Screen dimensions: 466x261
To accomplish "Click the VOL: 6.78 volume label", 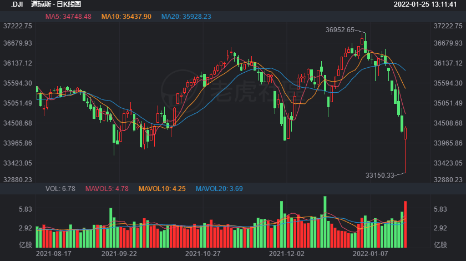I will [x=60, y=189].
